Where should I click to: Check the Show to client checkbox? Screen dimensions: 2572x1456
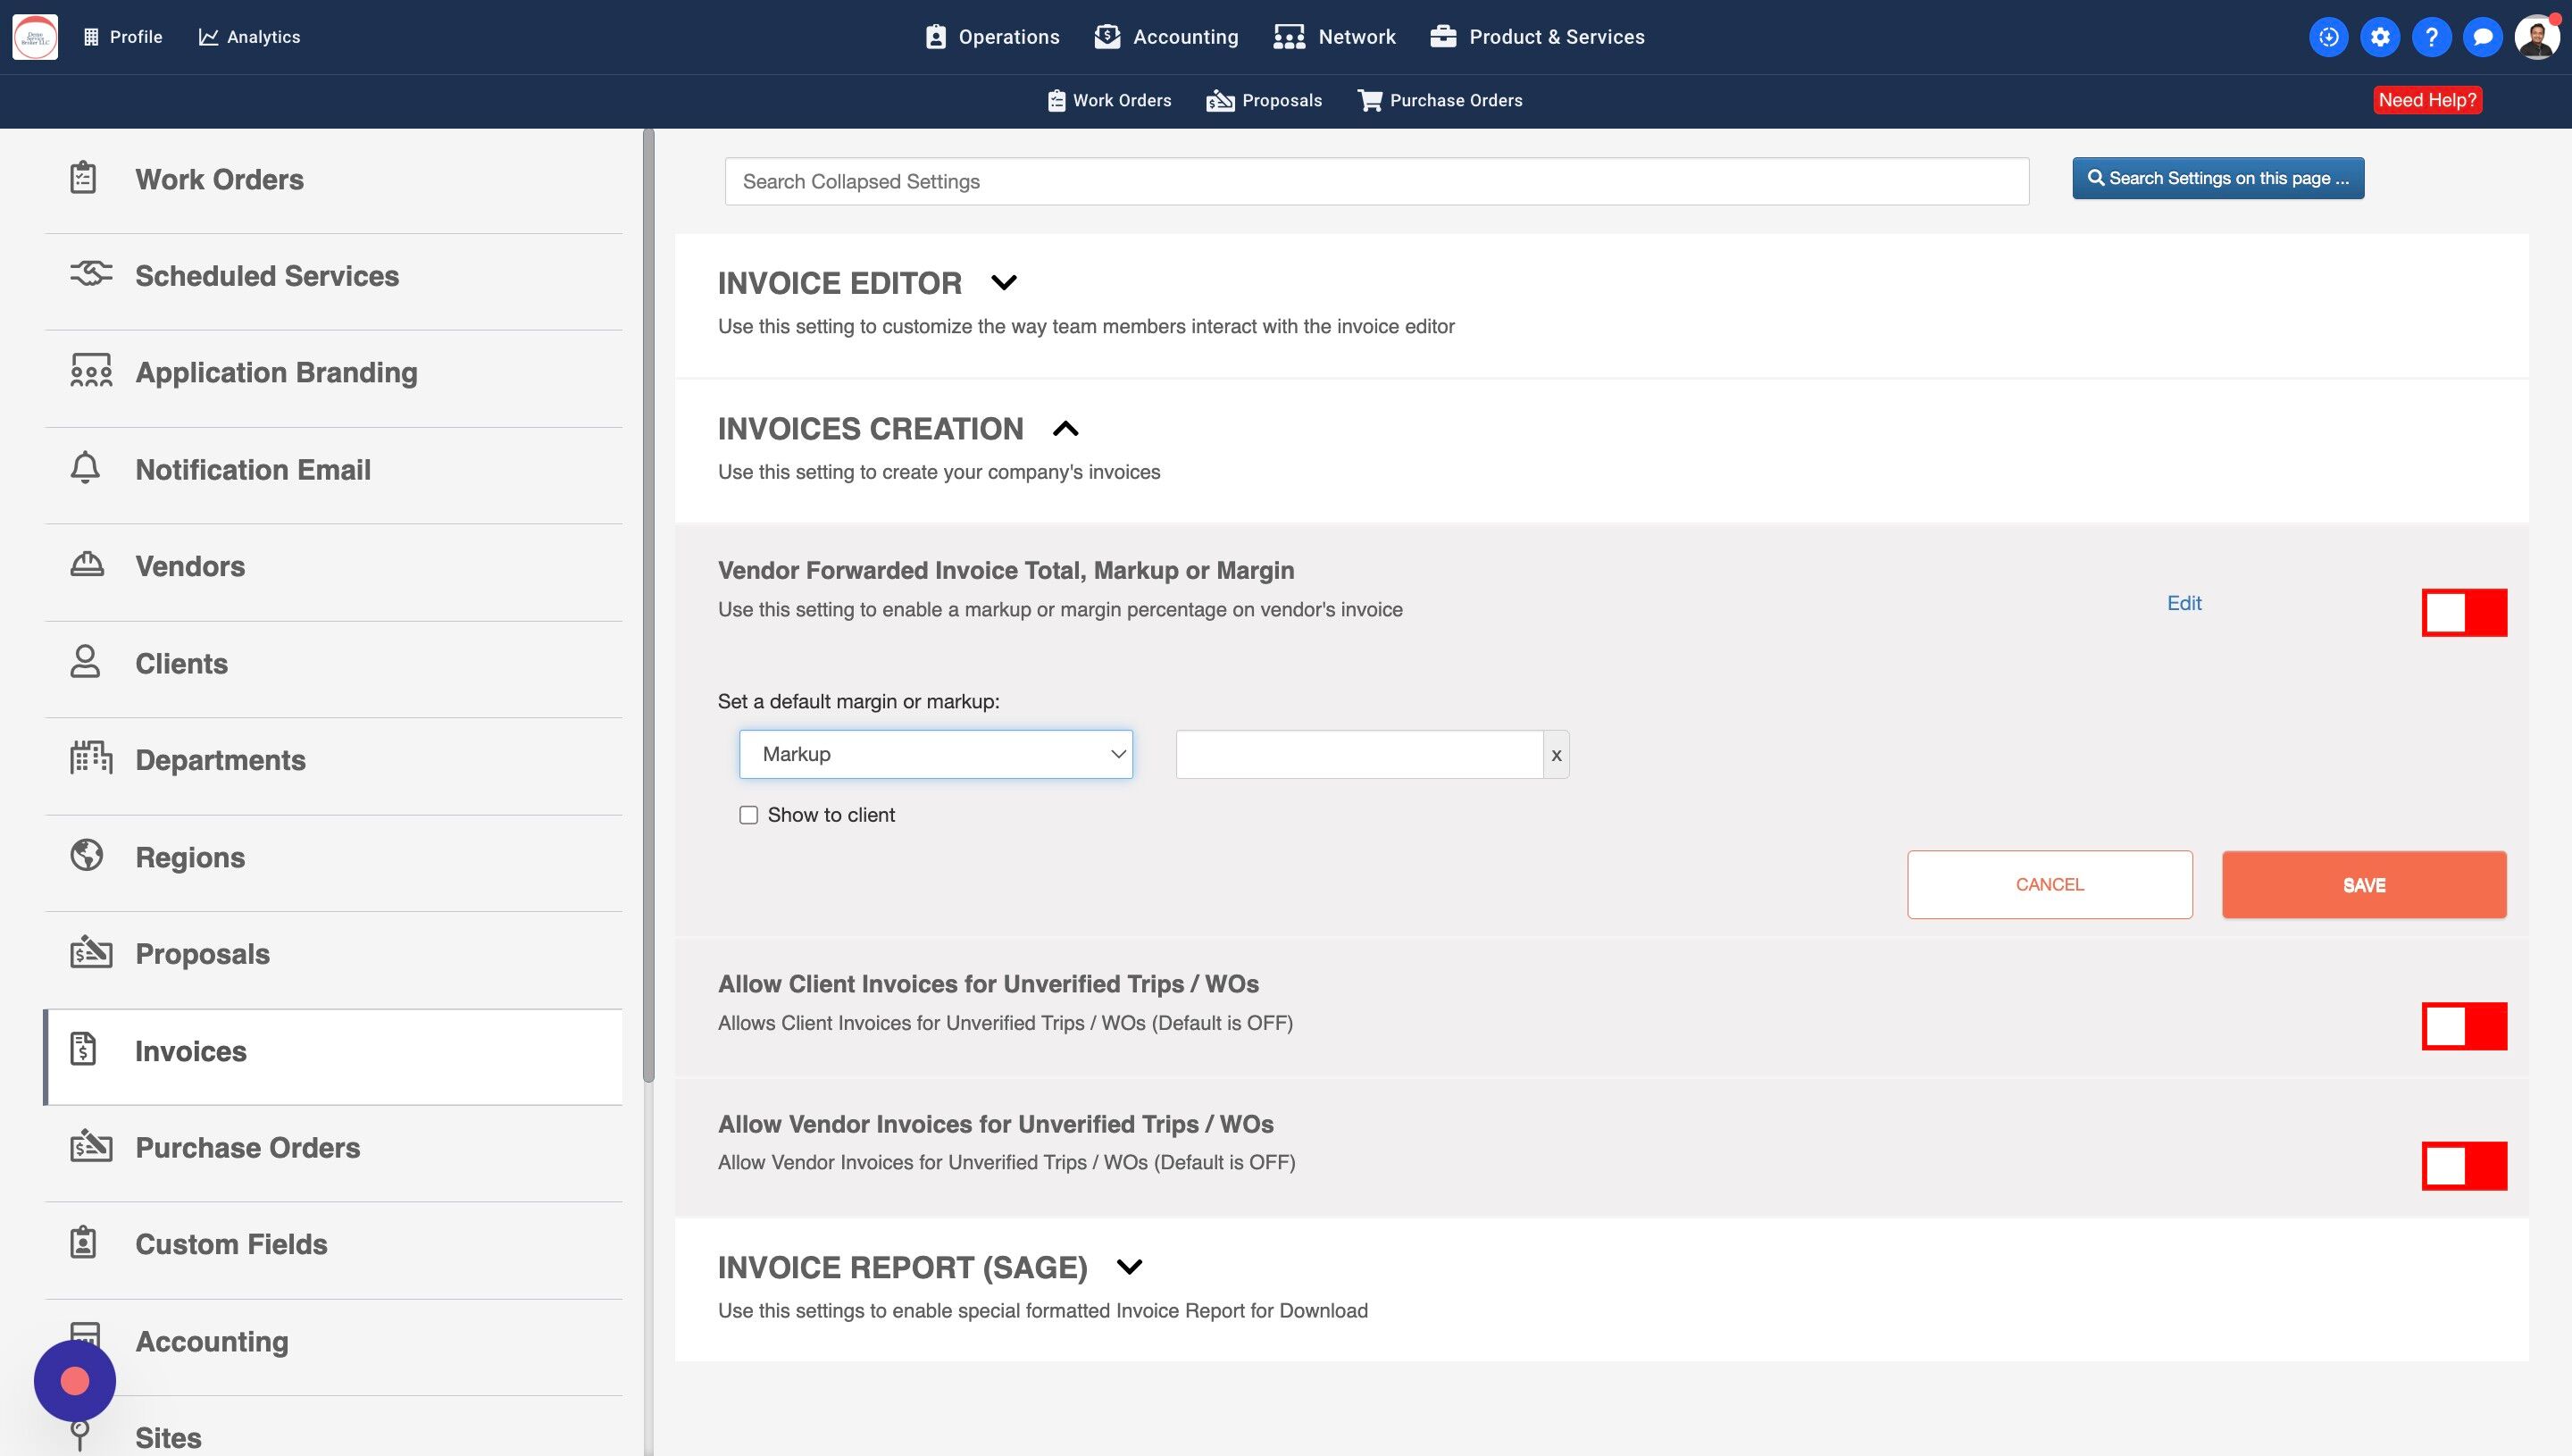(x=748, y=815)
